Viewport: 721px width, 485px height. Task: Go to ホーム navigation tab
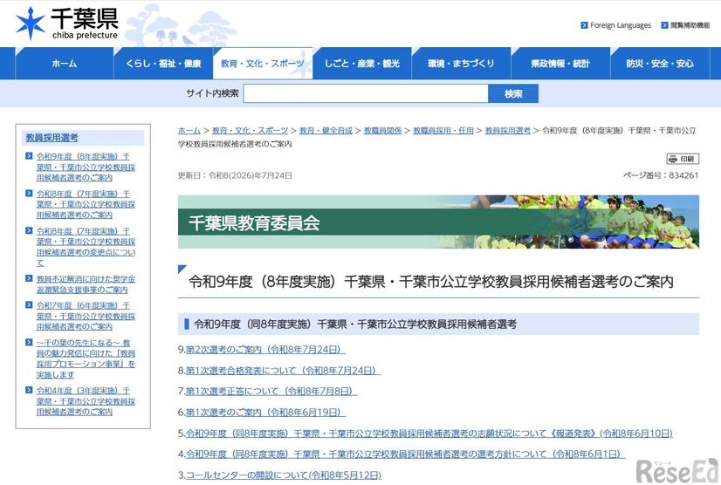point(65,64)
